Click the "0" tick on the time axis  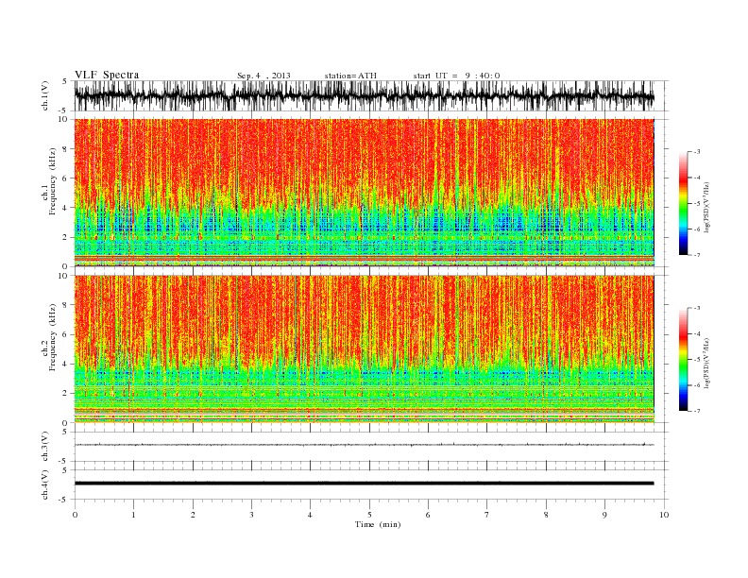75,515
